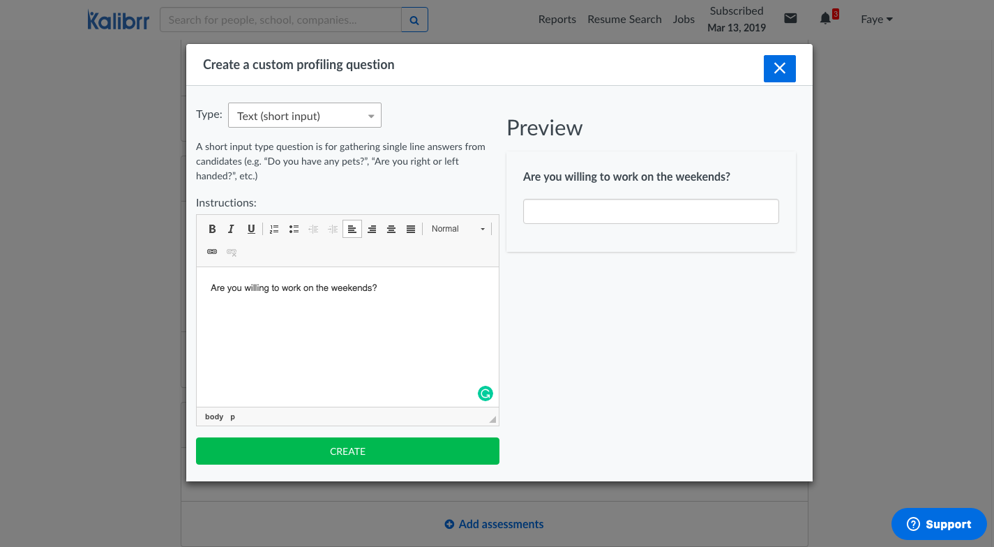Toggle underline formatting in the editor
The width and height of the screenshot is (994, 547).
tap(251, 229)
